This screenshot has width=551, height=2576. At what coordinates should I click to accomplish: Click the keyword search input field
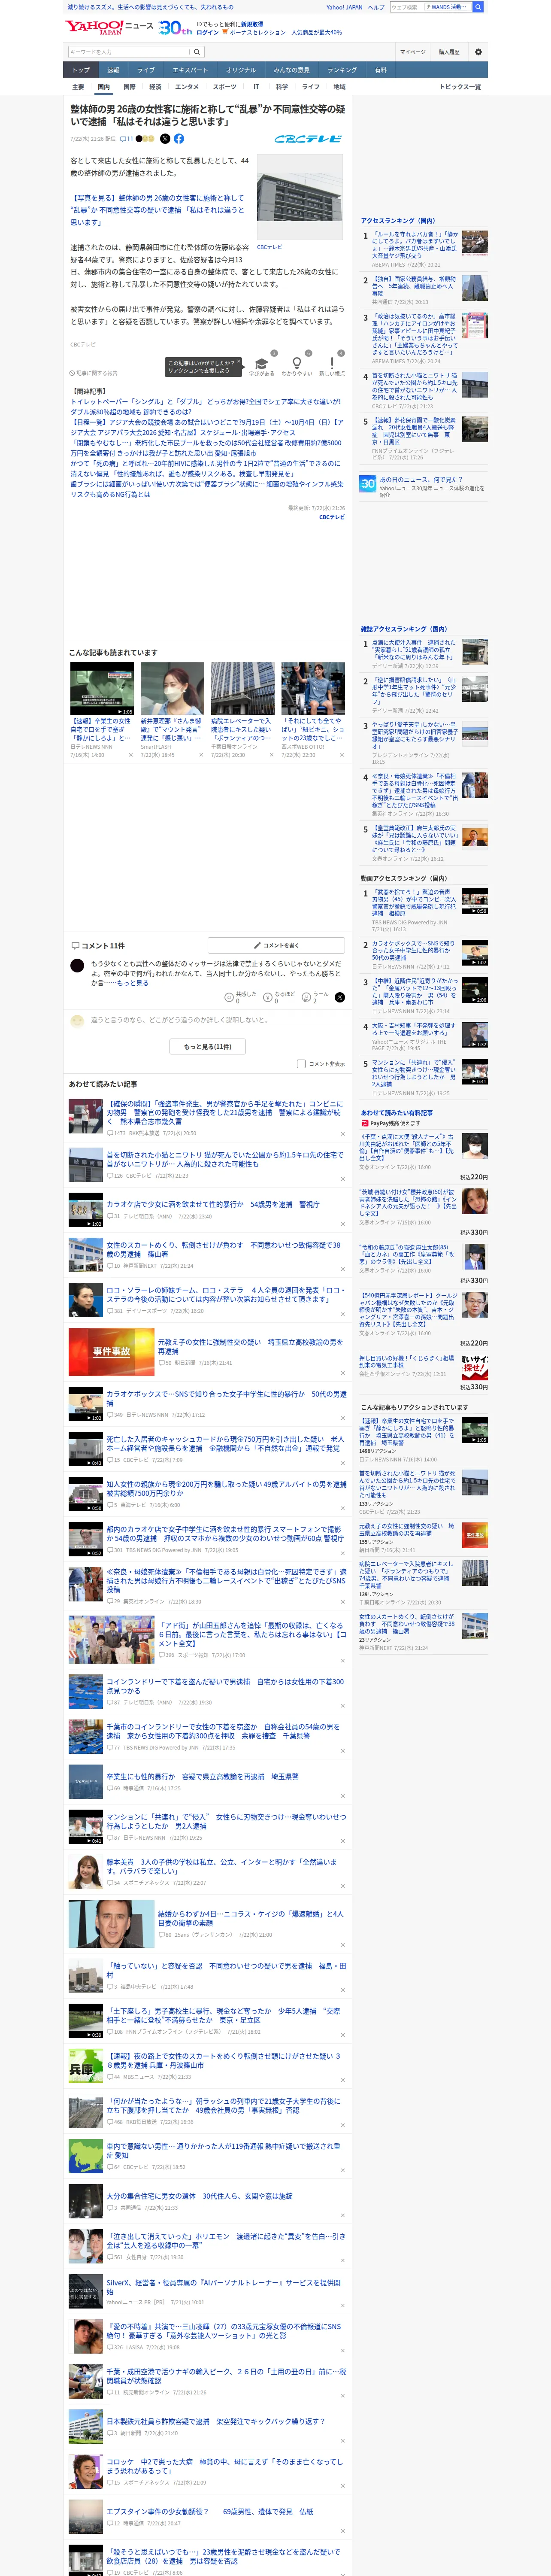click(129, 52)
